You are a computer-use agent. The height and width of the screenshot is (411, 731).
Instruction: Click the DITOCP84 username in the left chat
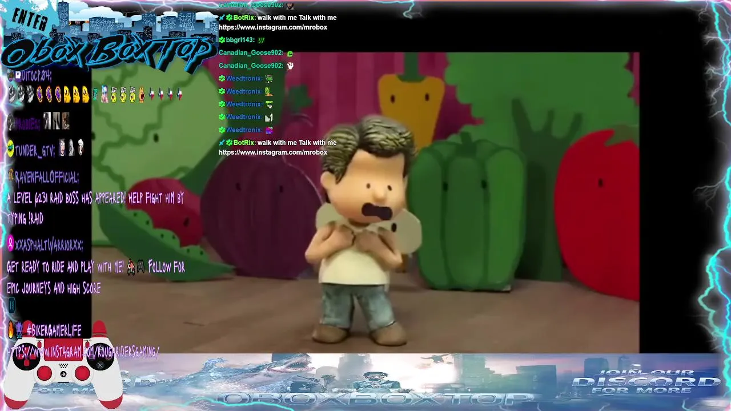[x=37, y=76]
